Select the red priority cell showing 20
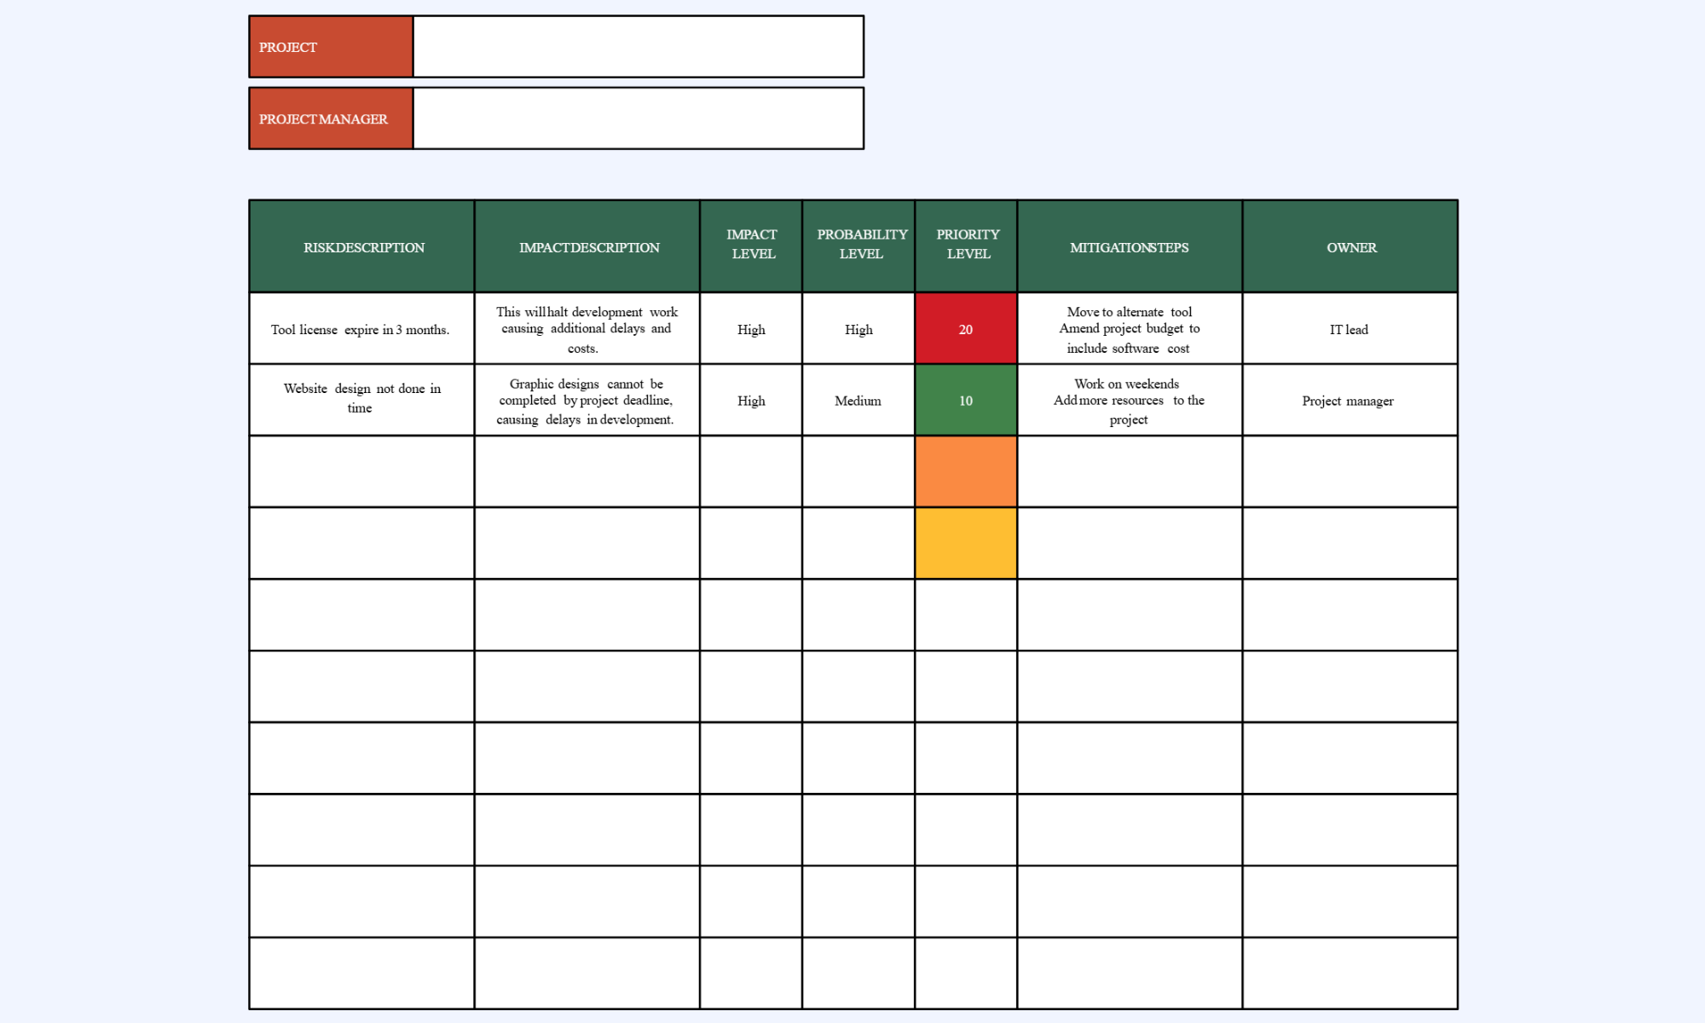The height and width of the screenshot is (1023, 1705). click(966, 329)
